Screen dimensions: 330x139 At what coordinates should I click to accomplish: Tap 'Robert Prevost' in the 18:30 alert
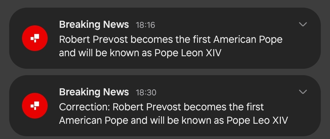[x=147, y=107]
